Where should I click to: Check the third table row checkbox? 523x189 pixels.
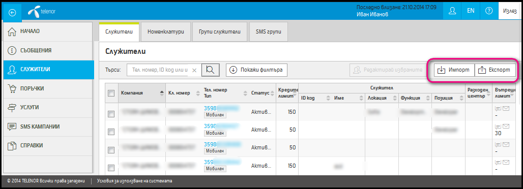pyautogui.click(x=111, y=150)
